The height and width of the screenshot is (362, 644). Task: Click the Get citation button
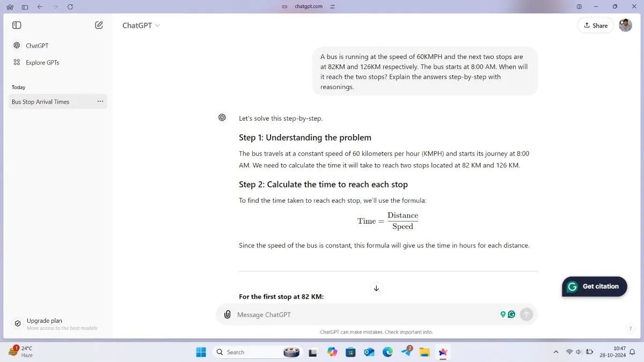595,286
